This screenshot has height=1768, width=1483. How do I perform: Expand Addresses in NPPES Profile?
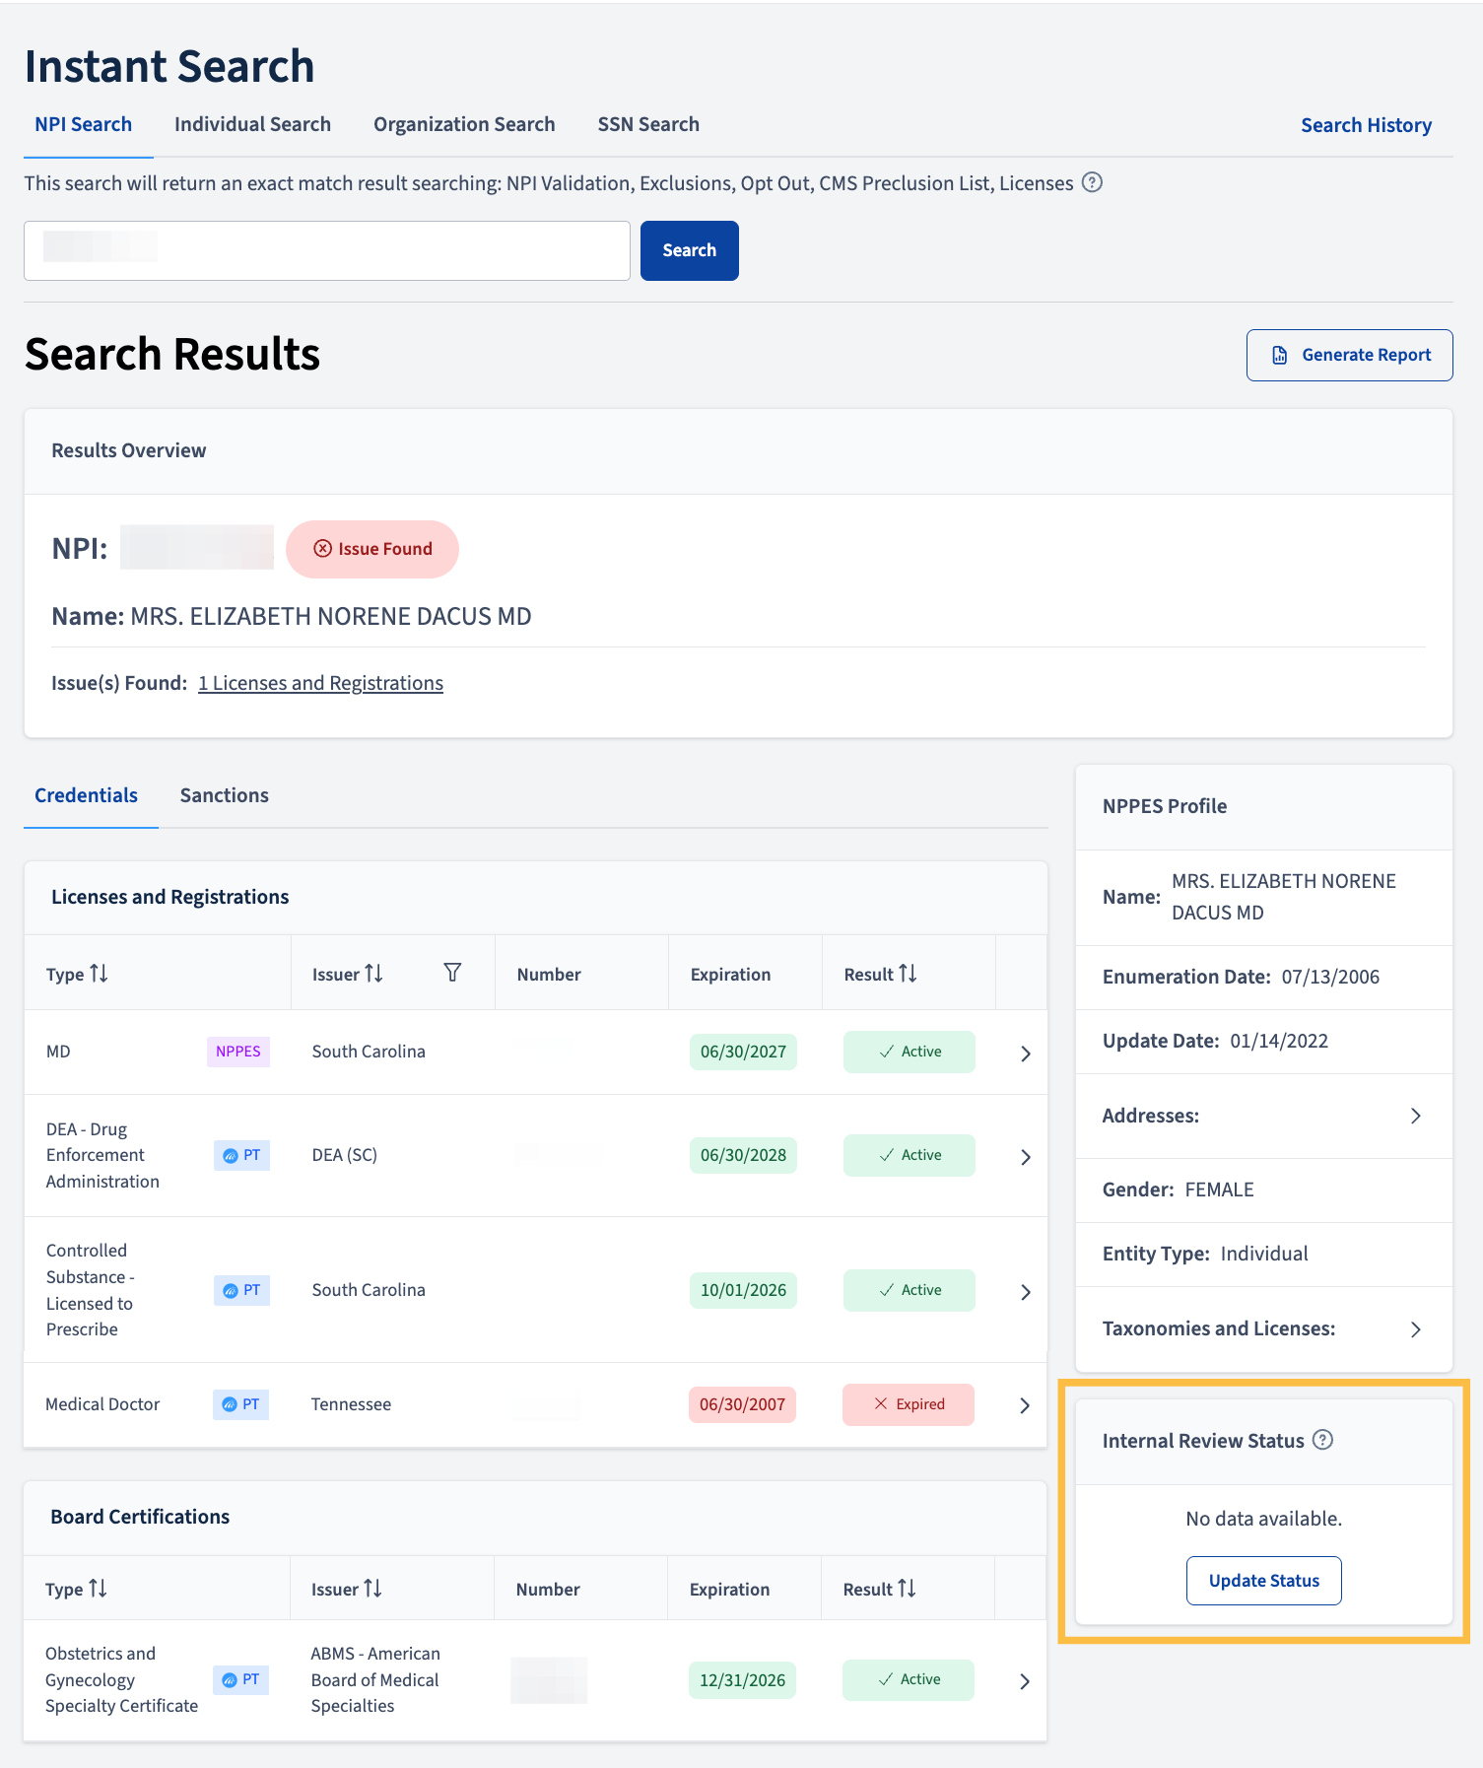(1415, 1116)
